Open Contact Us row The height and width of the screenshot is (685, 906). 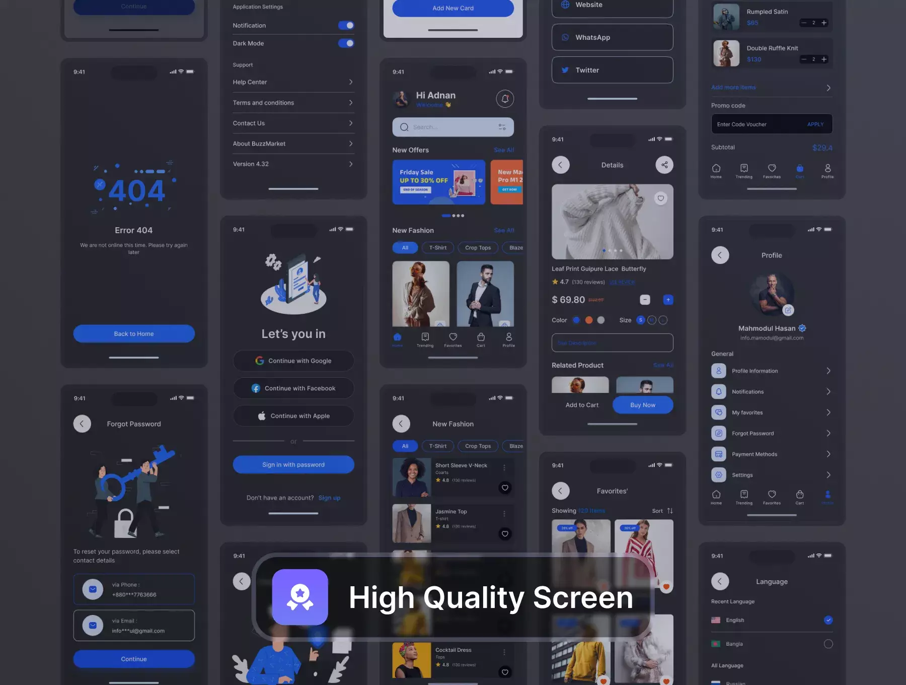[293, 123]
